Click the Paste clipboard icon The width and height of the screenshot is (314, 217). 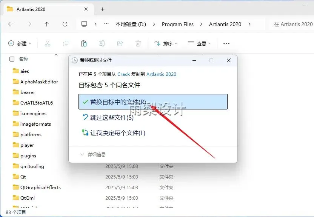click(x=84, y=43)
